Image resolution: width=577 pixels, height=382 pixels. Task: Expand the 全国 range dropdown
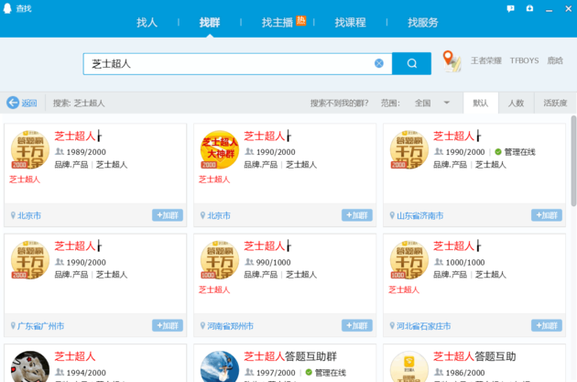(x=447, y=103)
